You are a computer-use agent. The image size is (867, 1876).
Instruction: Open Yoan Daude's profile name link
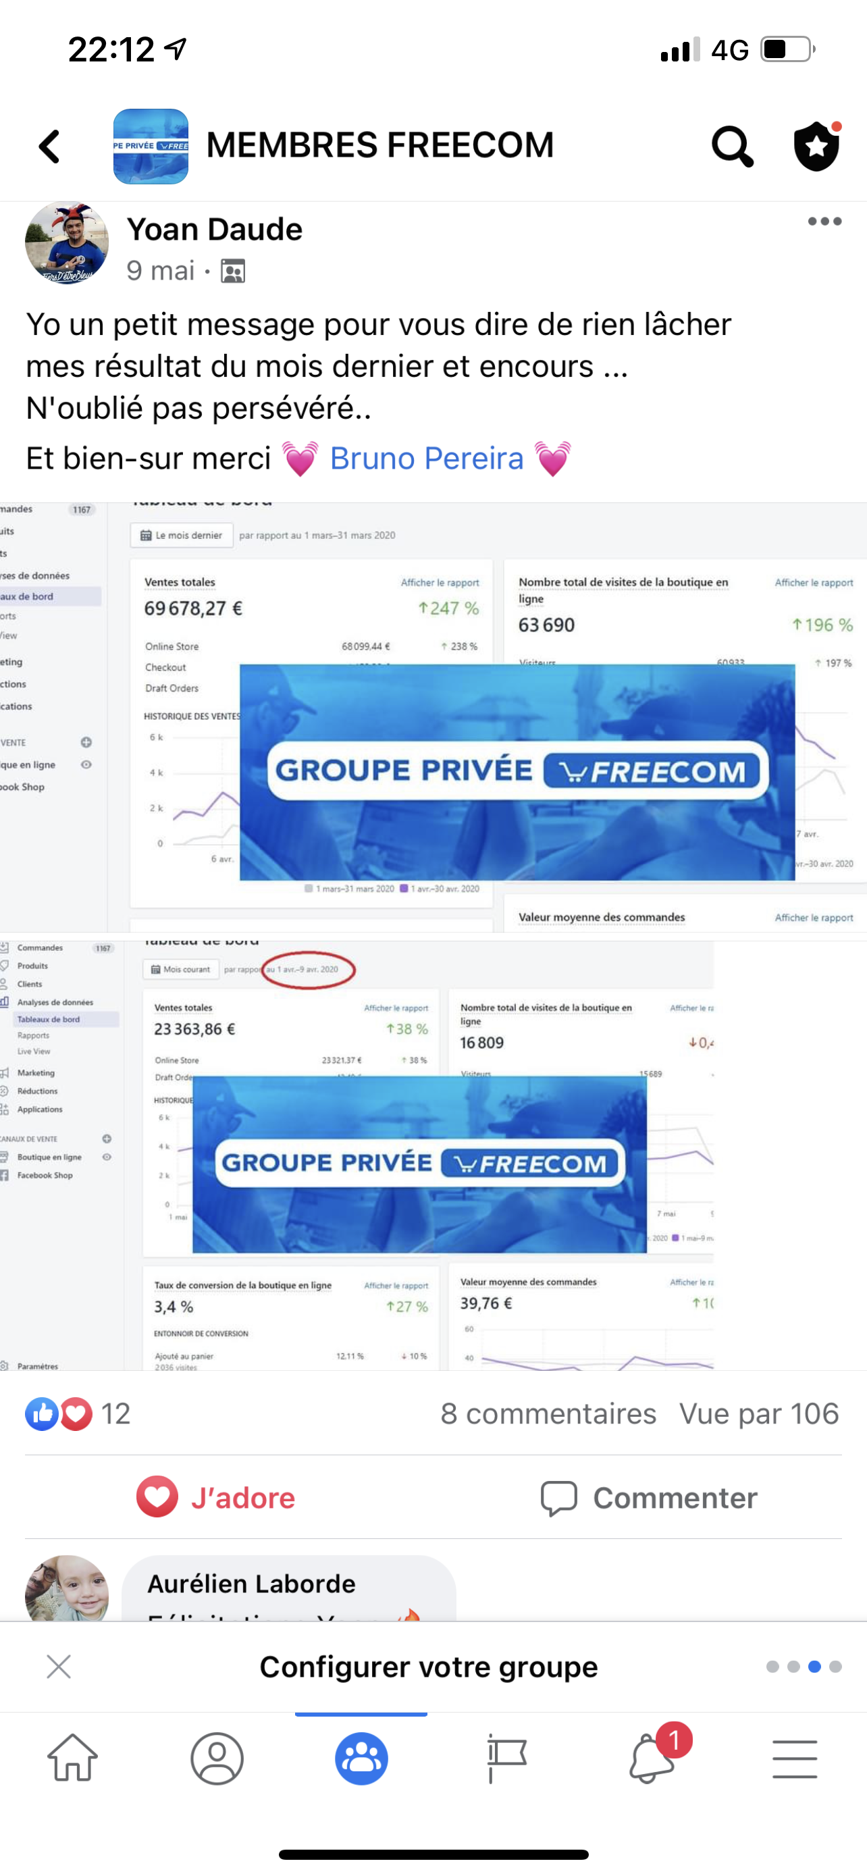(215, 230)
